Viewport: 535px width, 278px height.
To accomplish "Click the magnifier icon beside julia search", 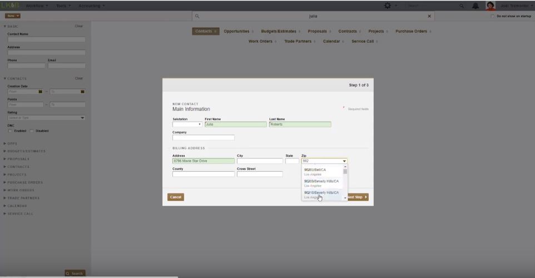I will point(197,16).
